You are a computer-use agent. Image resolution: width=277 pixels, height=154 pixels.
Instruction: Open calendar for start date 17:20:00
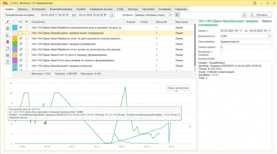[x=67, y=15]
